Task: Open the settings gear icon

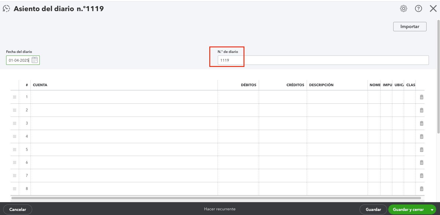Action: (x=403, y=8)
